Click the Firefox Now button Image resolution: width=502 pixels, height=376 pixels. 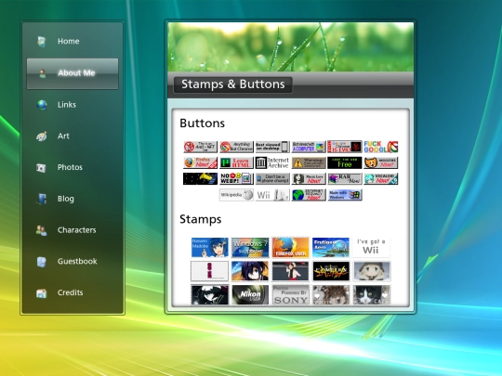pos(201,162)
